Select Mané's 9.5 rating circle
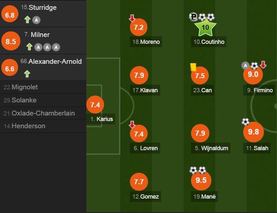The height and width of the screenshot is (213, 277). pyautogui.click(x=201, y=180)
